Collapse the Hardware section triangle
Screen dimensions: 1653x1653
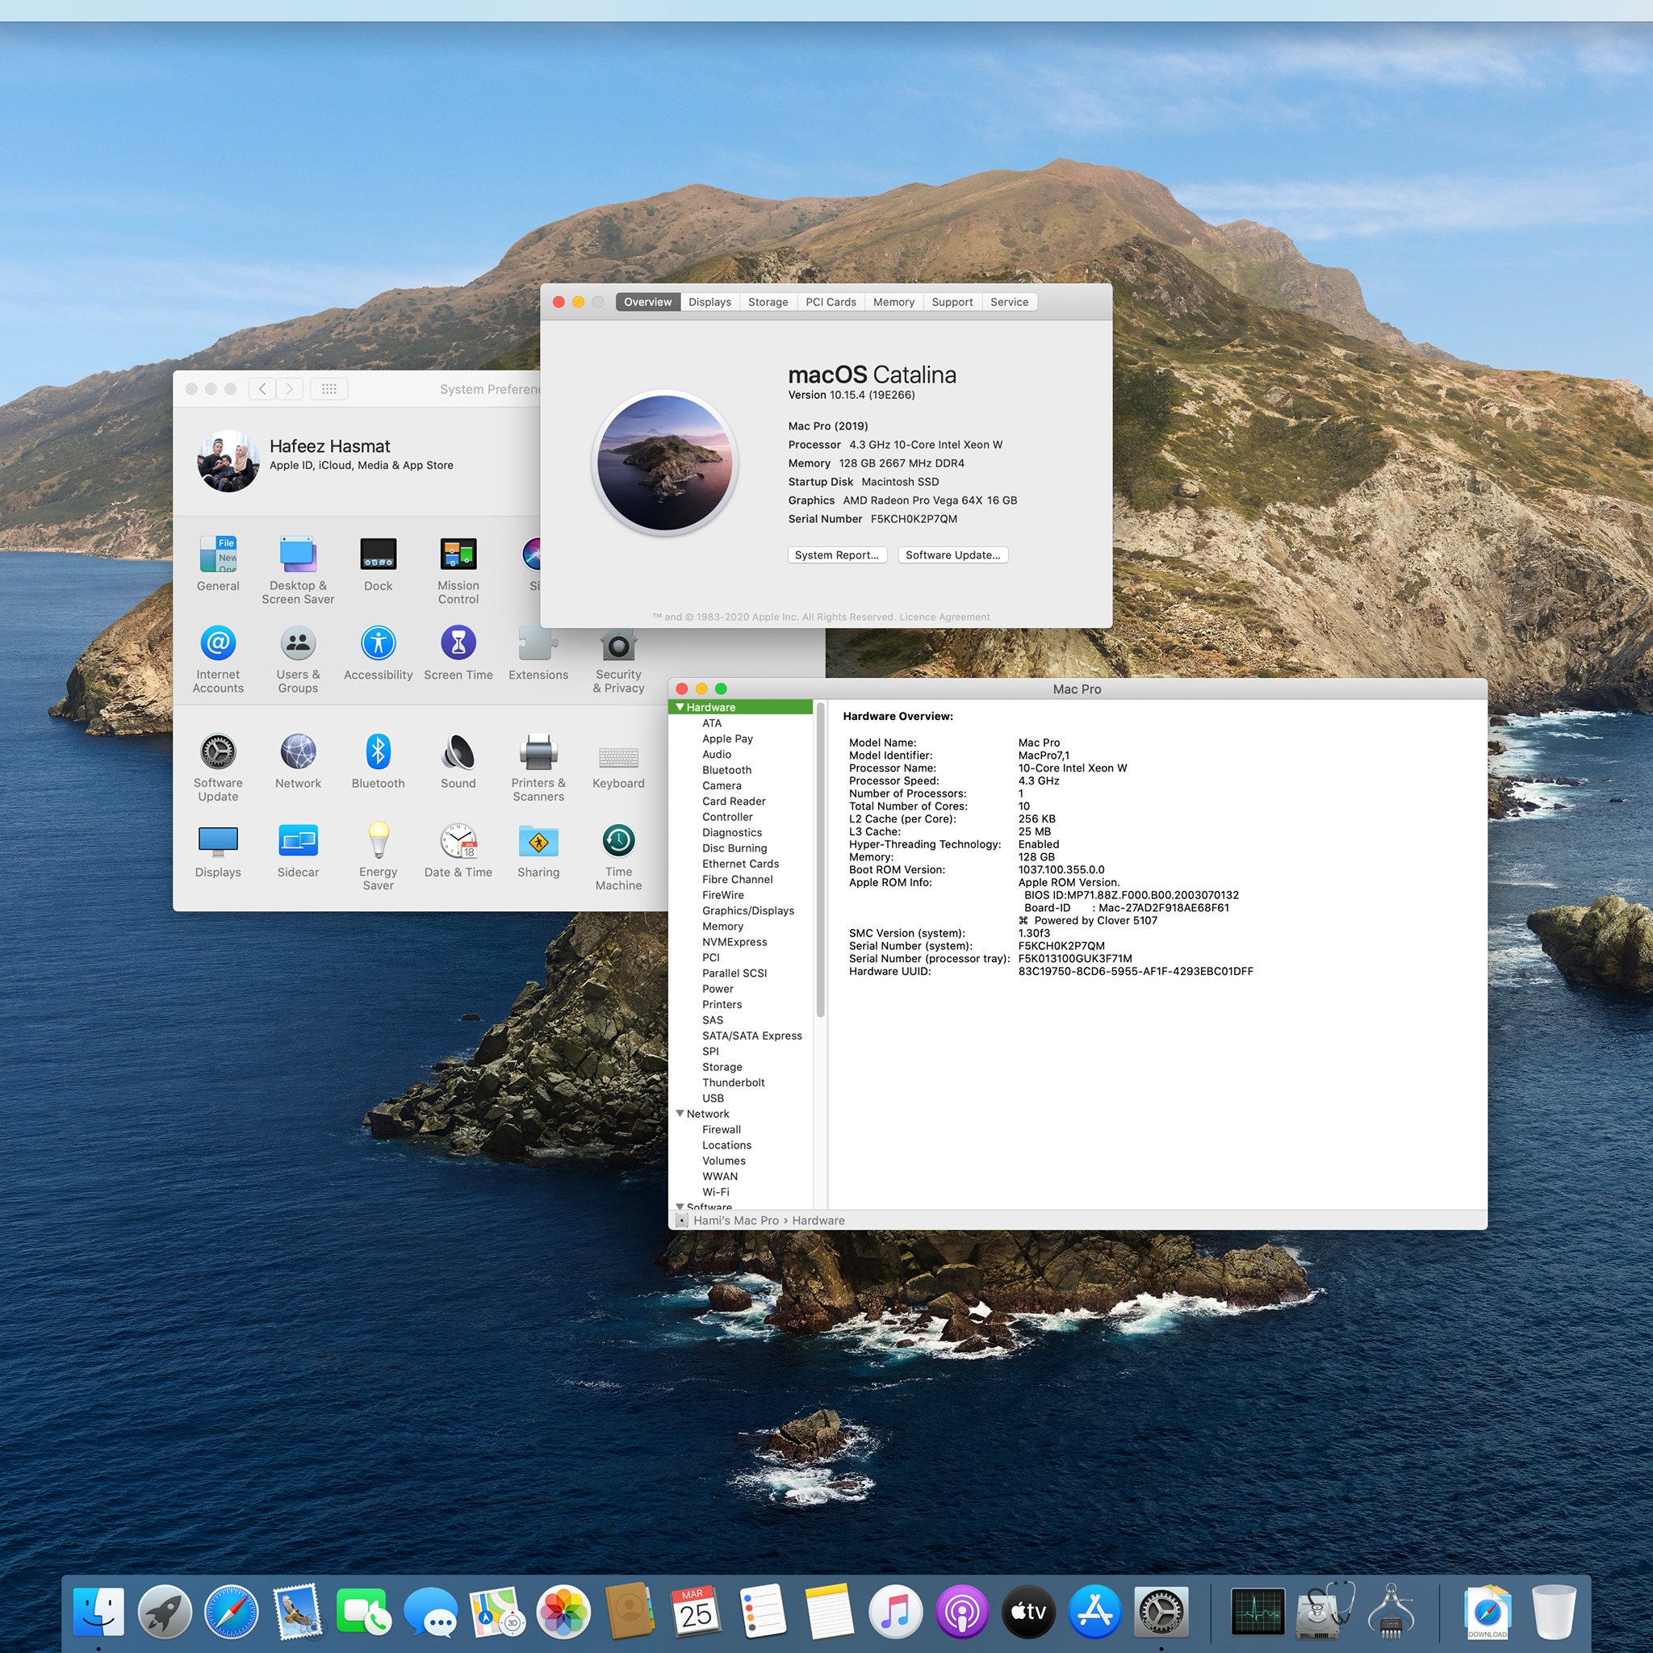680,708
